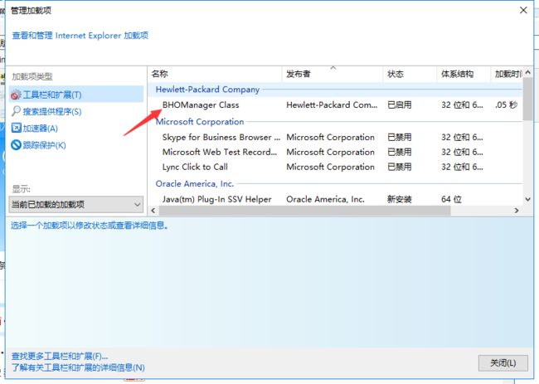Click the Hewlett-Packard Com... publisher cell

click(x=332, y=105)
